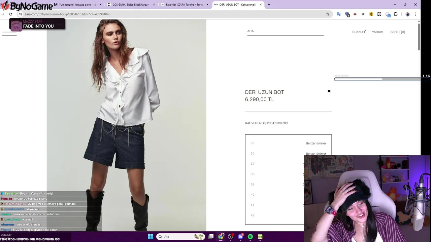Click page vertical scrollbar thumb
Viewport: 431px width, 242px height.
[x=419, y=37]
